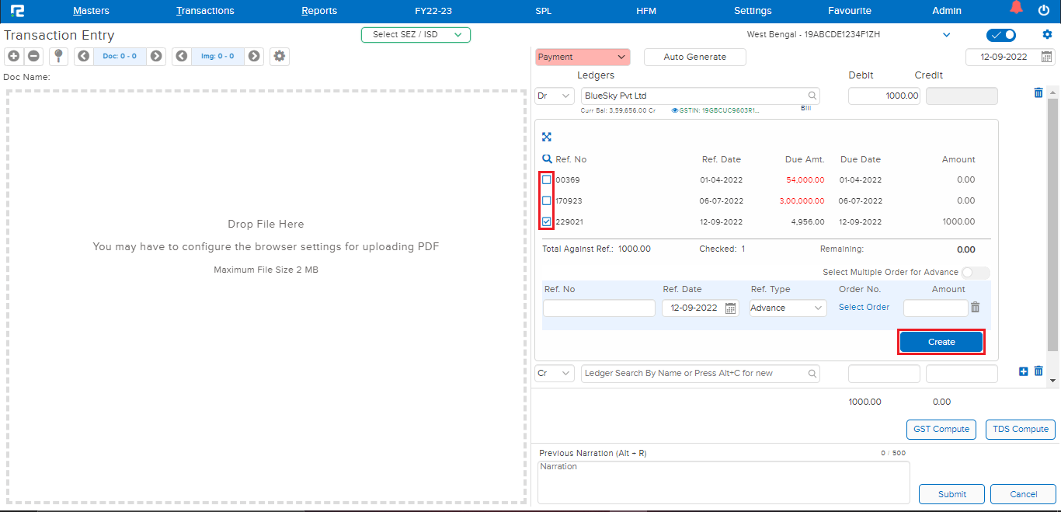
Task: Expand the Select SEZ / ISD dropdown
Action: (x=416, y=34)
